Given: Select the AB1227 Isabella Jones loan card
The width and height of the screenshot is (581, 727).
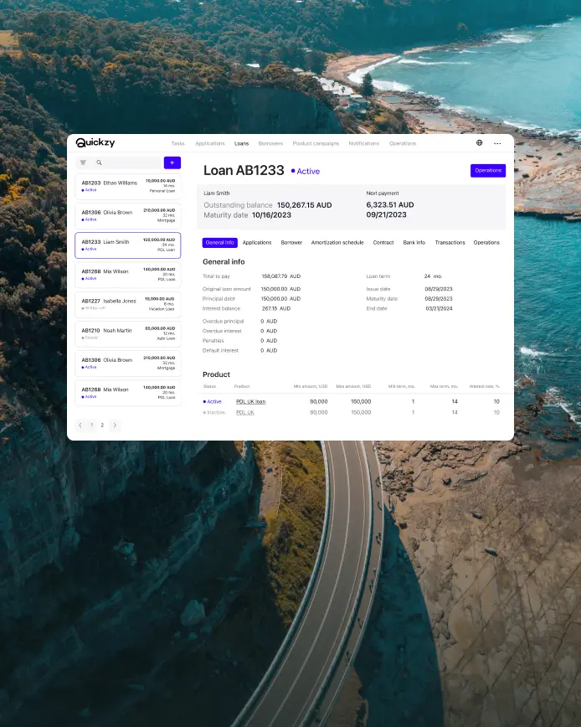Looking at the screenshot, I should pos(128,305).
